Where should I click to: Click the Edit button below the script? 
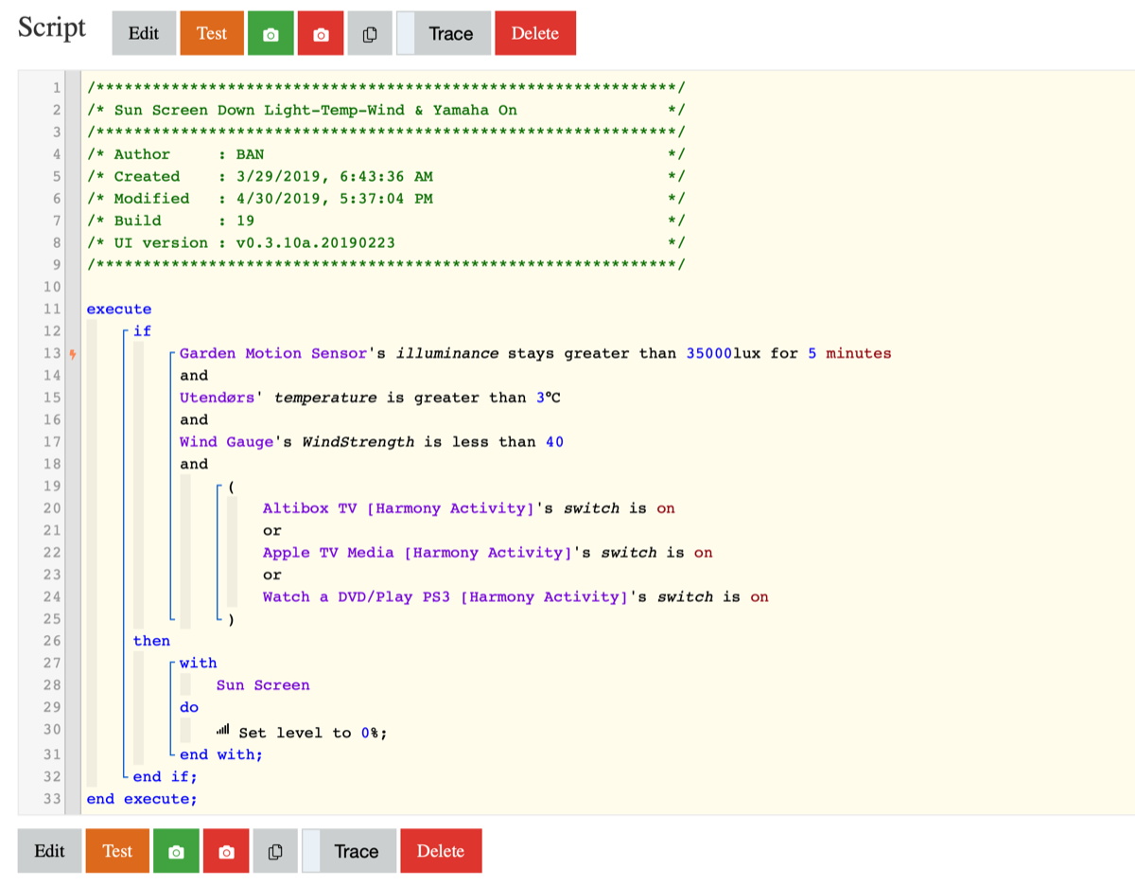coord(49,851)
